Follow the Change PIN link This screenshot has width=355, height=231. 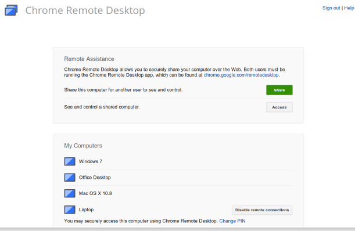232,221
